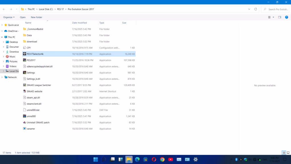
Task: Open File Explorer on the taskbar
Action: pos(129,159)
